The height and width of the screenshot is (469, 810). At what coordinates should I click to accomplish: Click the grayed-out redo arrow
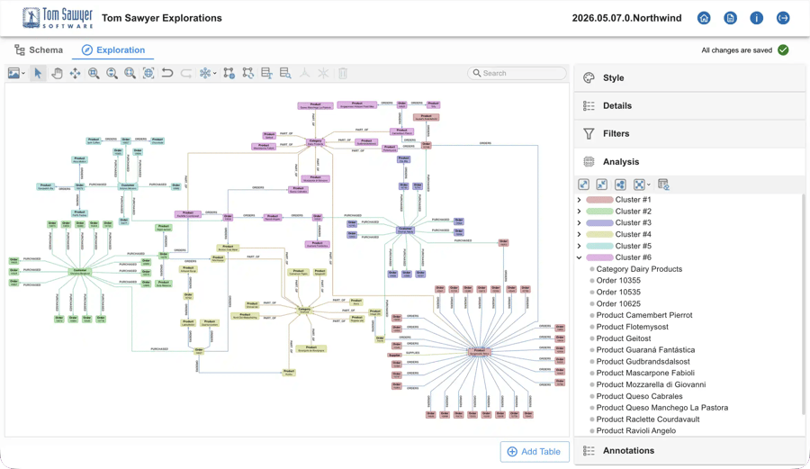click(186, 73)
